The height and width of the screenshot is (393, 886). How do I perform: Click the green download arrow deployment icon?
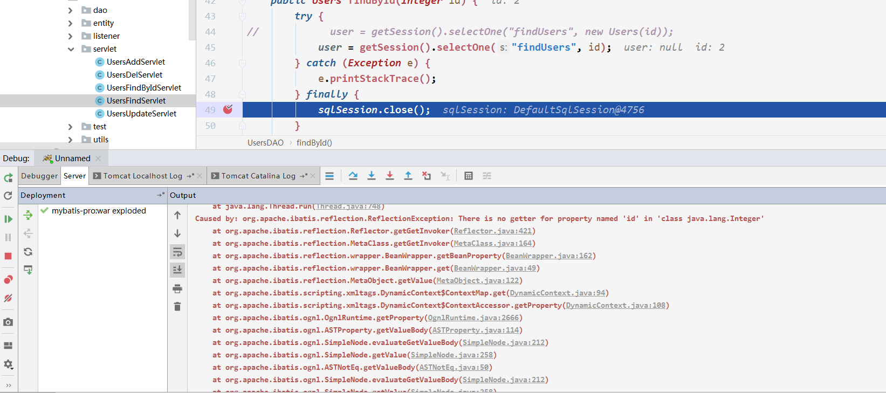28,270
